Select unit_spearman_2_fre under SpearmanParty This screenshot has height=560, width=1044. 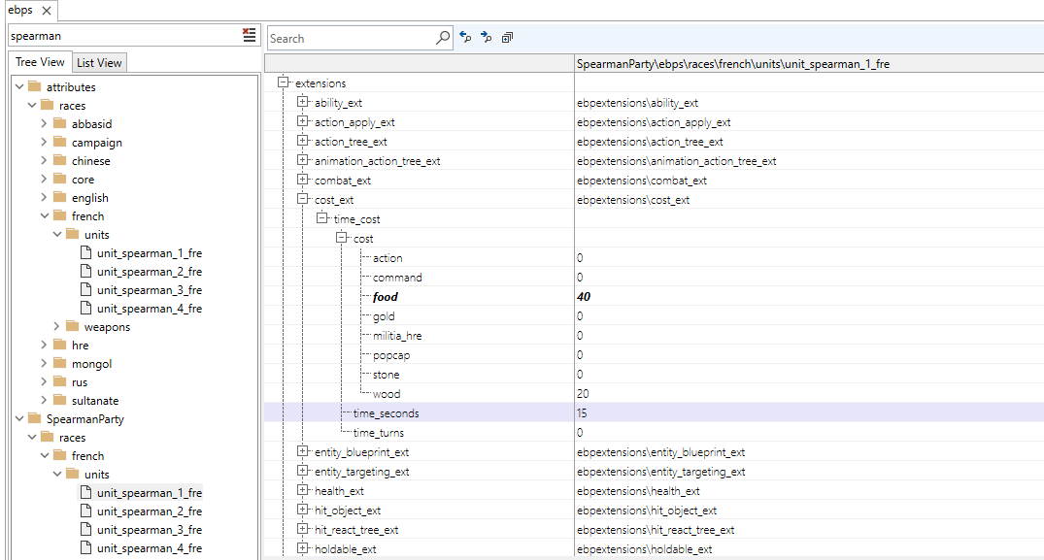(x=150, y=511)
